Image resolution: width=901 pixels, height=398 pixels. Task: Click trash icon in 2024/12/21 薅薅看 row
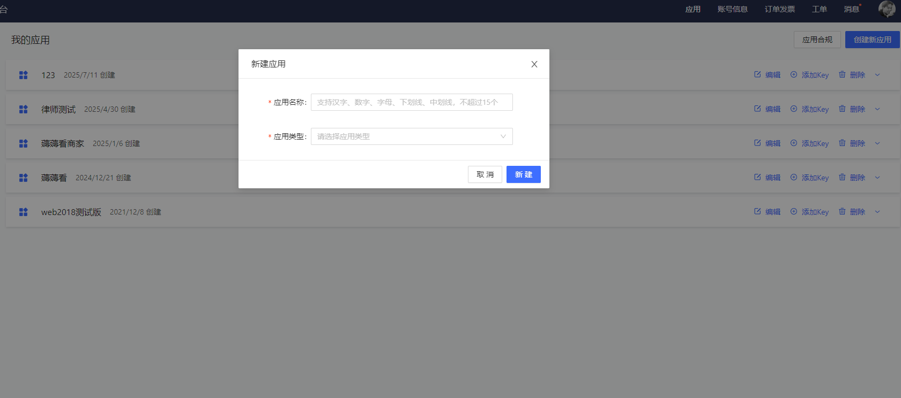tap(842, 177)
